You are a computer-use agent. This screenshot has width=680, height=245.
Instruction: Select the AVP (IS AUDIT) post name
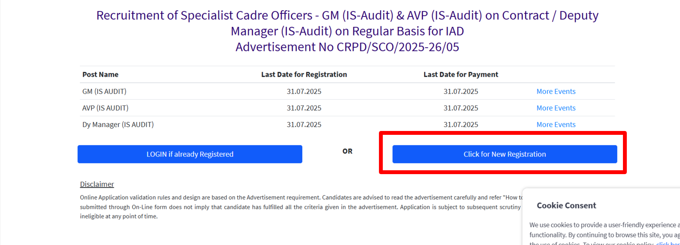click(105, 108)
